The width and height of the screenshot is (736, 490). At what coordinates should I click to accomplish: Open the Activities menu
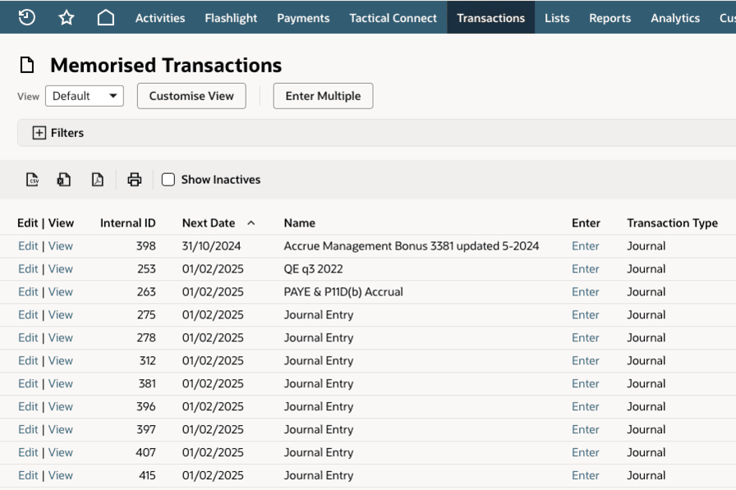coord(160,18)
